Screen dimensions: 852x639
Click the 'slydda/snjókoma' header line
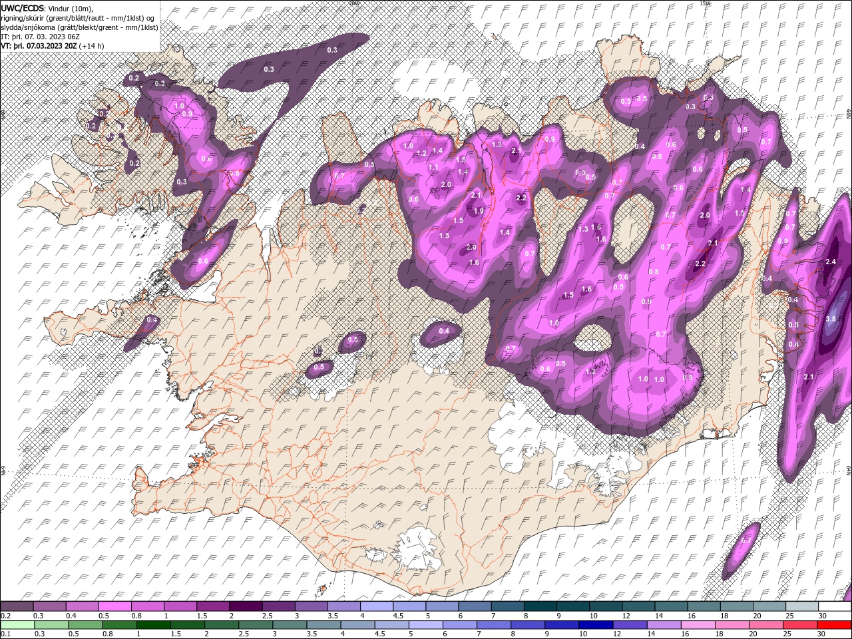point(80,27)
